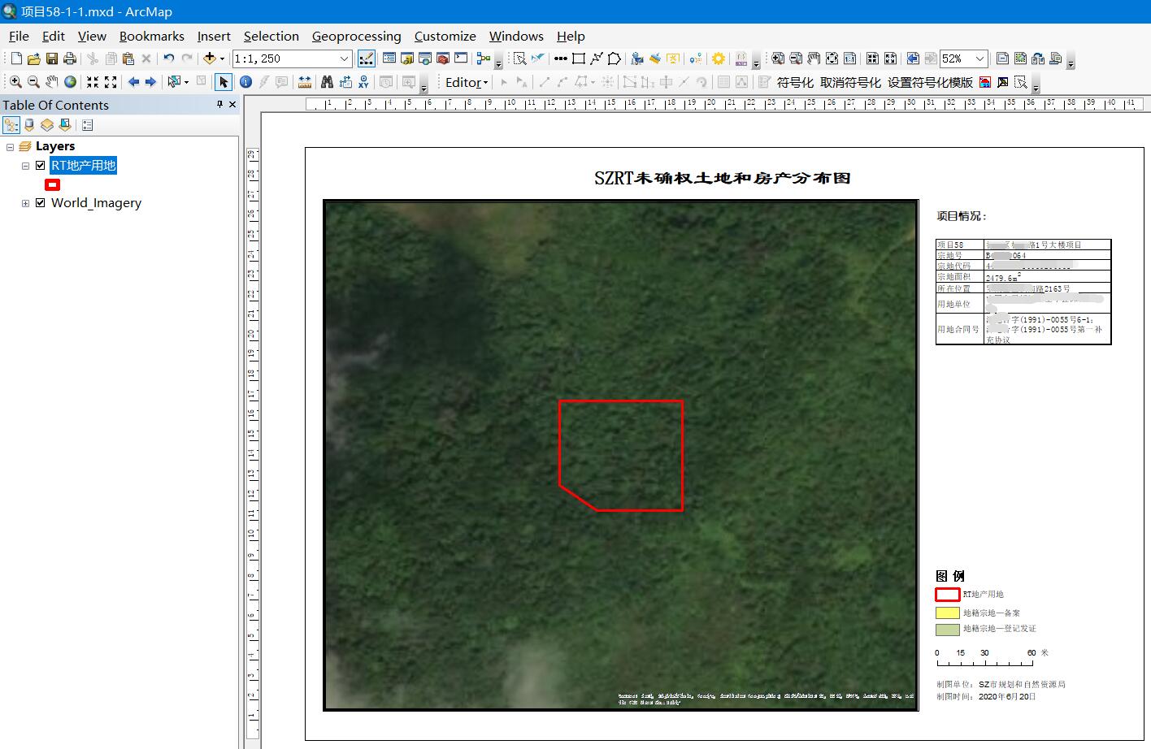Expand the World_Imagery tree node
This screenshot has width=1151, height=749.
click(25, 202)
